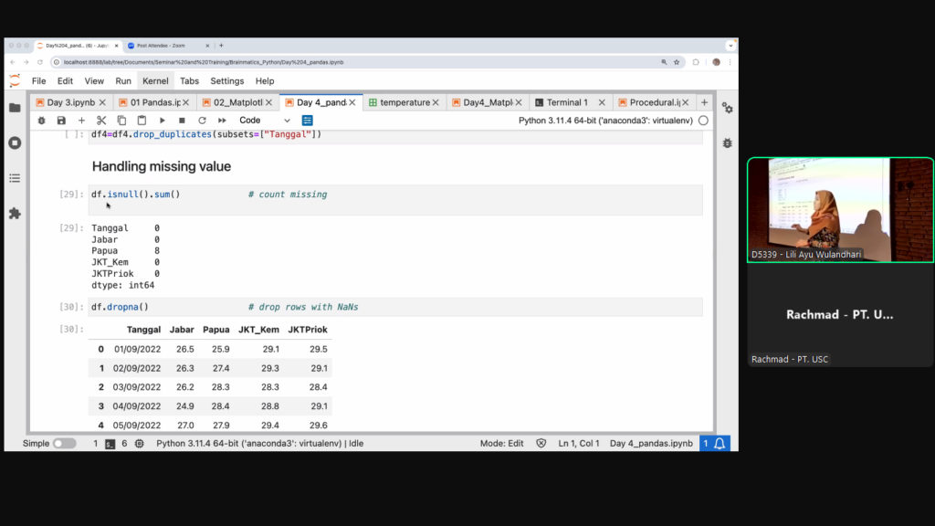Open the cell type Code dropdown
The image size is (935, 526).
pyautogui.click(x=265, y=121)
